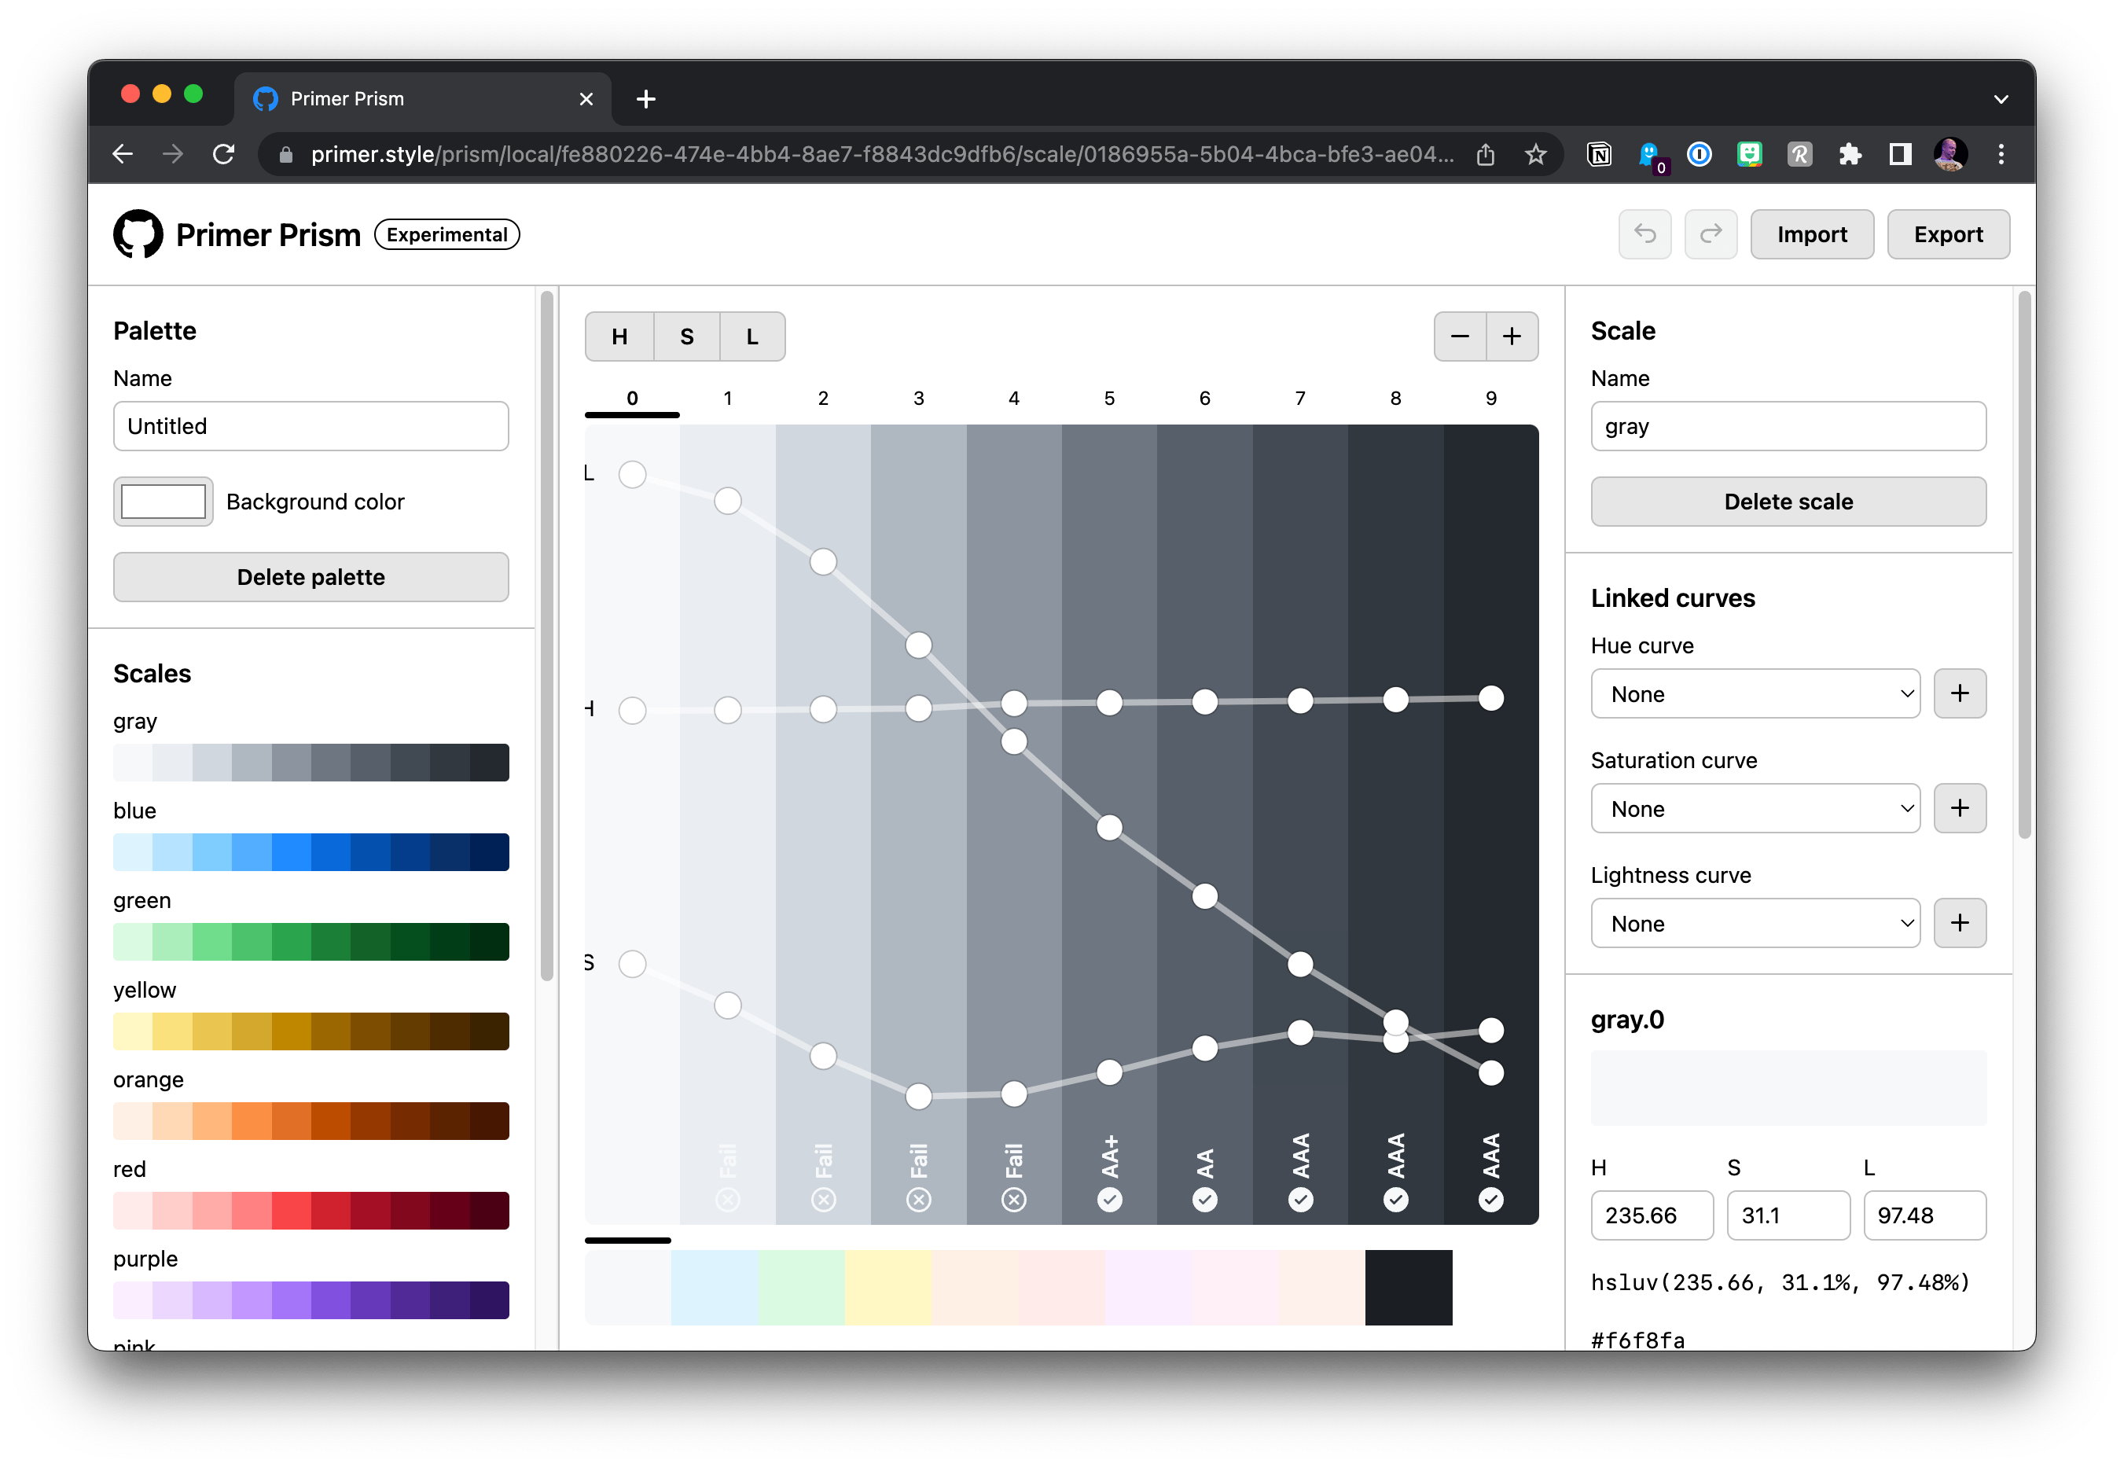2124x1467 pixels.
Task: Add a new hue curve with plus button
Action: coord(1960,693)
